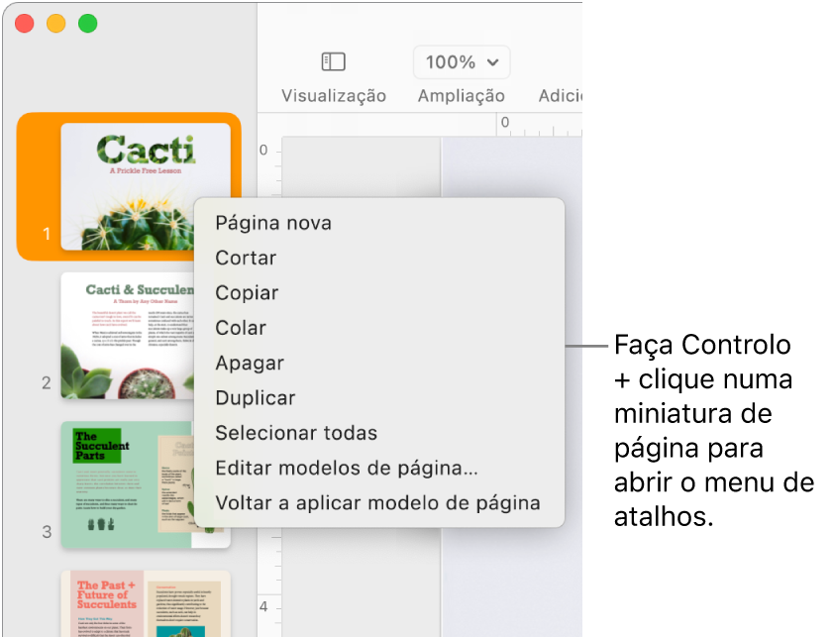
Task: Click the partially visible Adicionar toolbar item
Action: pos(561,96)
